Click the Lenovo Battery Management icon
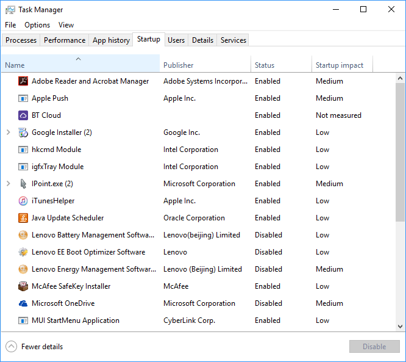Image resolution: width=406 pixels, height=362 pixels. [x=23, y=235]
